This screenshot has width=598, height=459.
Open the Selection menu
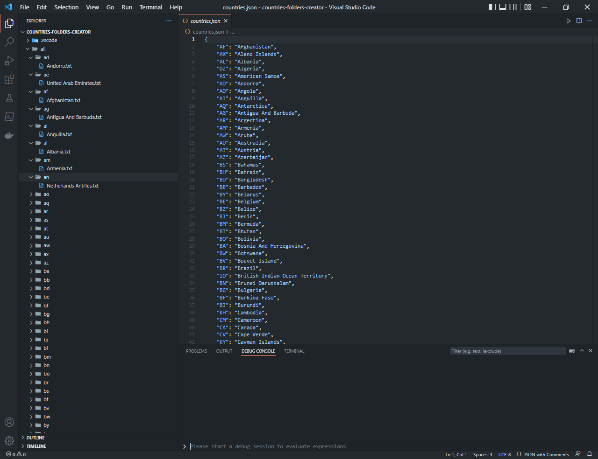pos(66,7)
